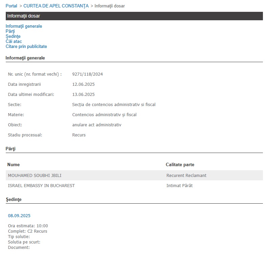This screenshot has height=257, width=268.
Task: Select Informații dosar dark header bar title
Action: click(x=24, y=16)
